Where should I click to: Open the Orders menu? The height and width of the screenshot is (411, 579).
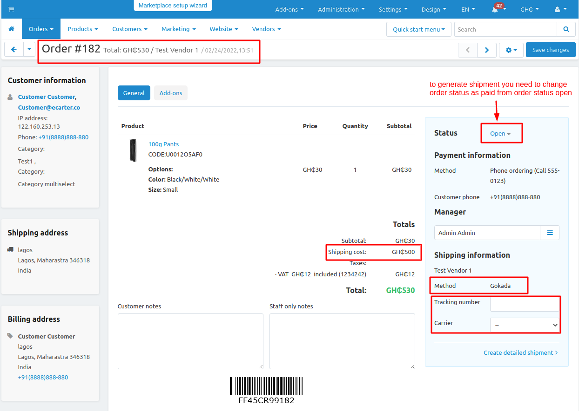(41, 29)
